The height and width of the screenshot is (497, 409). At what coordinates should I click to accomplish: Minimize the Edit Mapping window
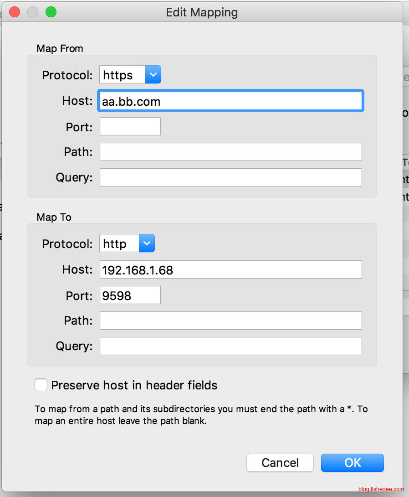tap(33, 12)
